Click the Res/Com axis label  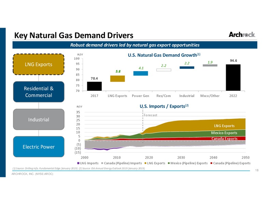[x=164, y=96]
